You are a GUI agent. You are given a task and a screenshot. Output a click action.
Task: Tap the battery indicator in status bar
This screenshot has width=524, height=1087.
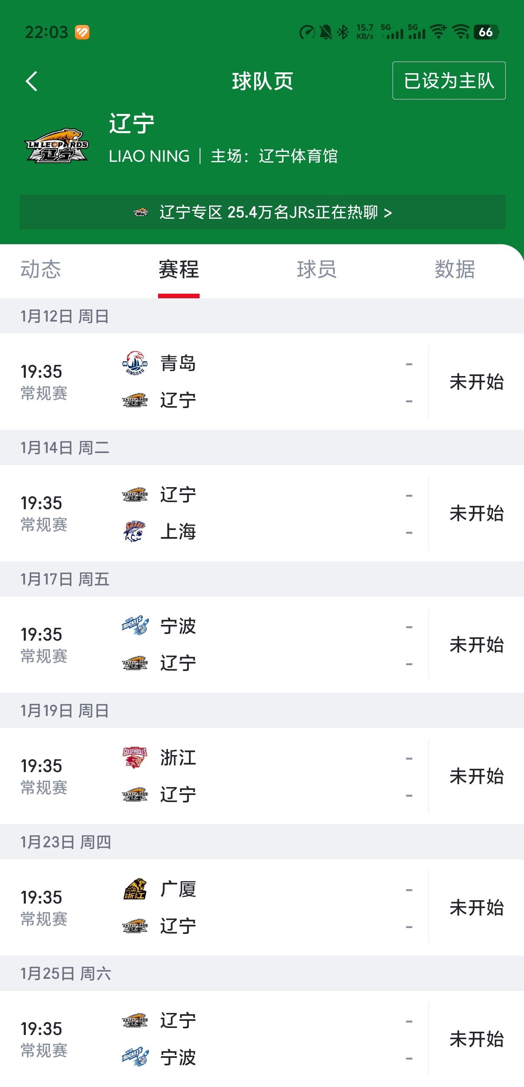pyautogui.click(x=486, y=32)
